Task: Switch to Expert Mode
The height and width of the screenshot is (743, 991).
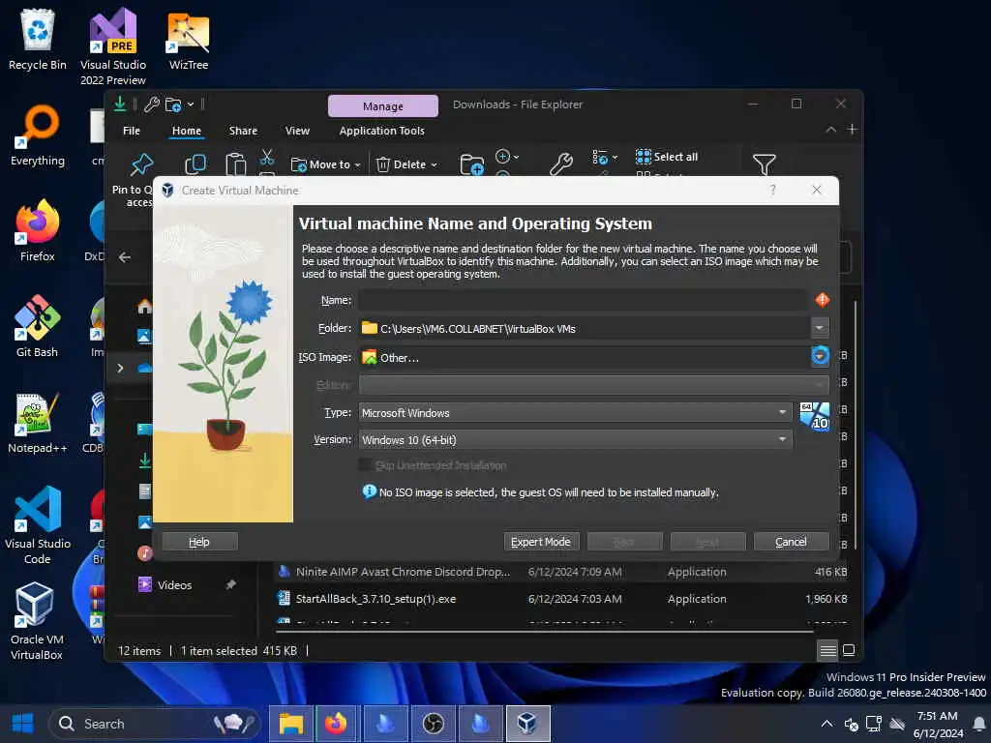Action: tap(540, 542)
